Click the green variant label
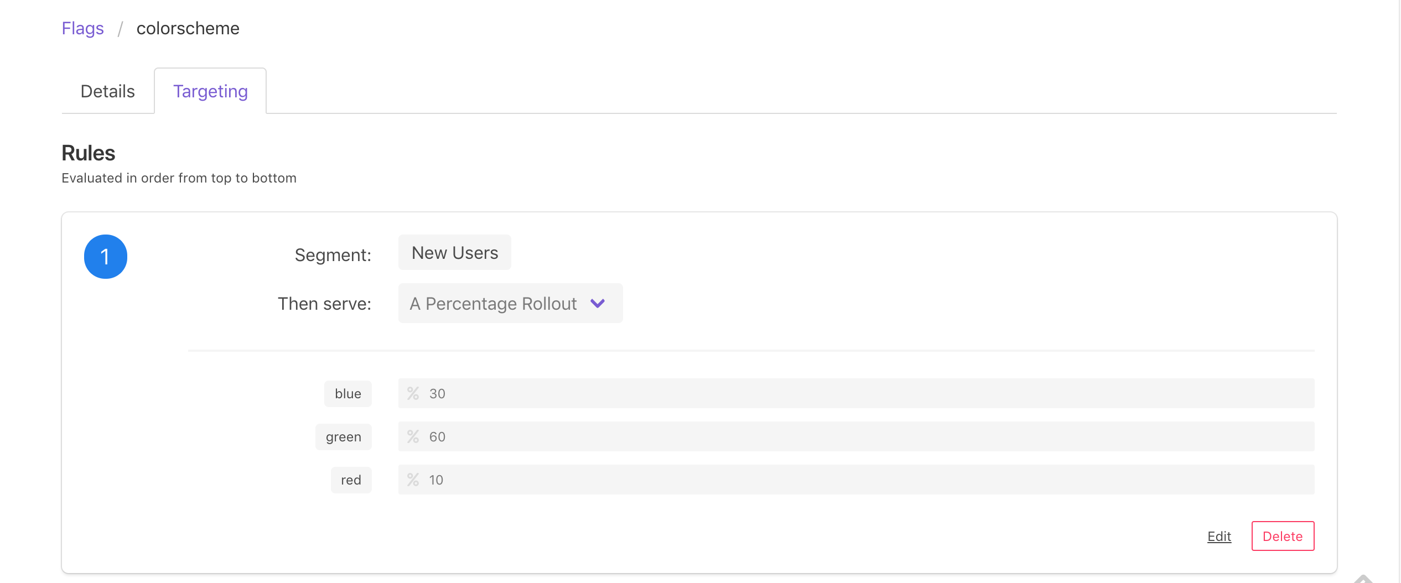Image resolution: width=1401 pixels, height=583 pixels. pos(344,437)
